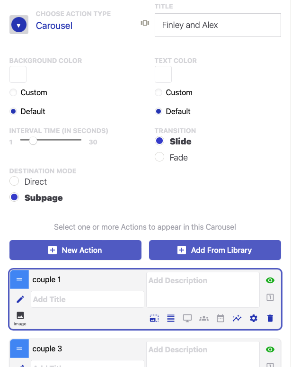Open the Carousel action type dropdown
This screenshot has width=291, height=367.
18,25
